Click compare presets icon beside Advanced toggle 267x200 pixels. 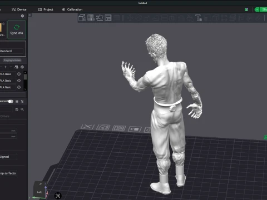coord(22,101)
